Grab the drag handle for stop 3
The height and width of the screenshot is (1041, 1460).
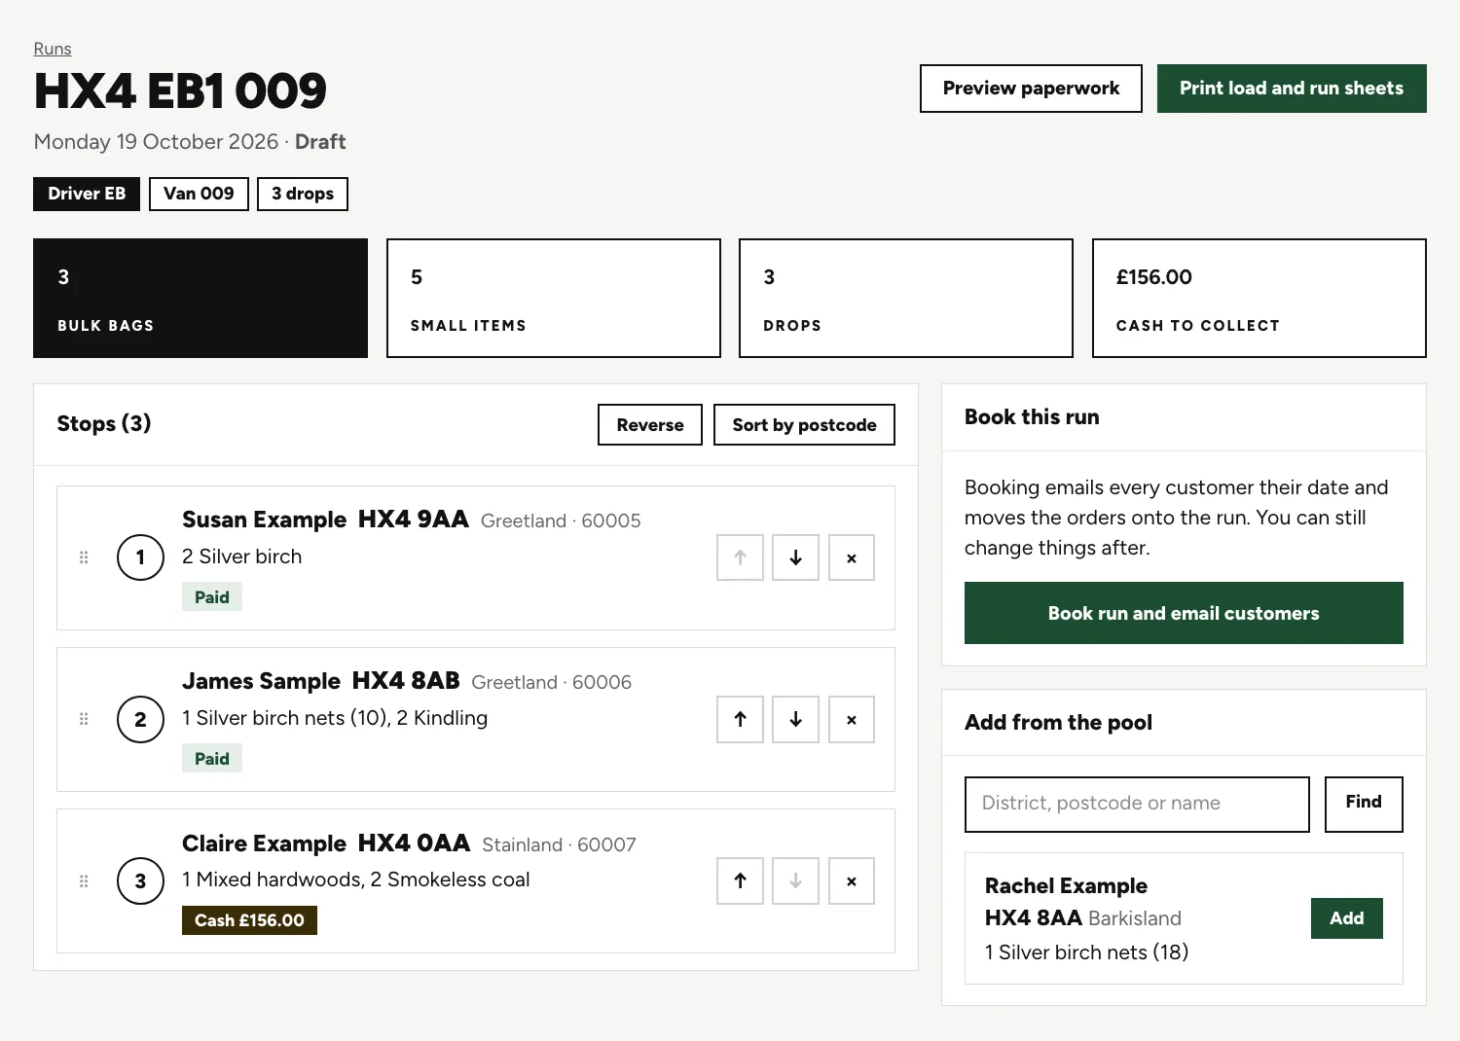[x=84, y=880]
